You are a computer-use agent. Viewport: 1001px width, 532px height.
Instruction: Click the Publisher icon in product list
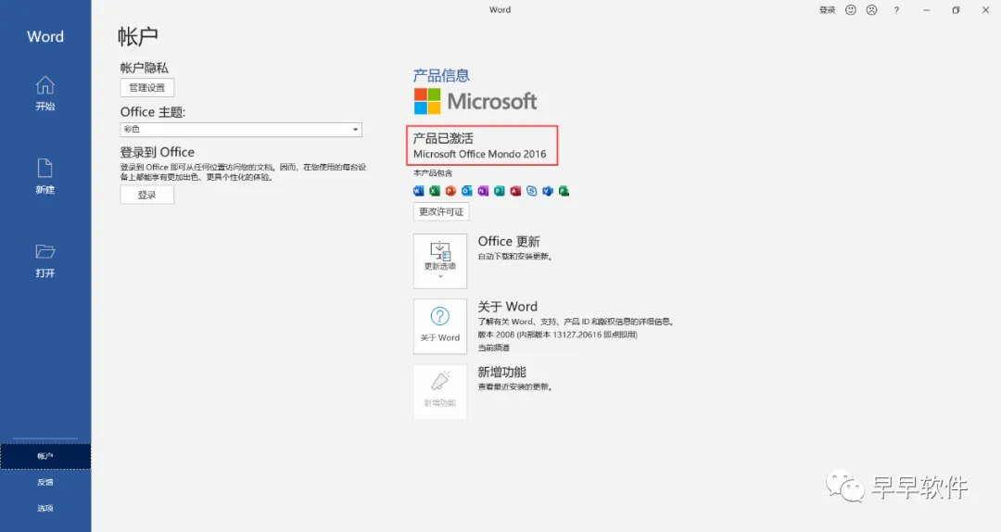[500, 190]
